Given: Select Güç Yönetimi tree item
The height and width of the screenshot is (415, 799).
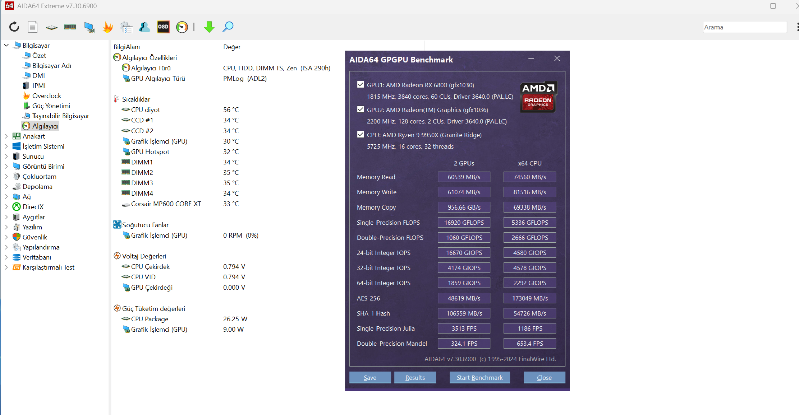Looking at the screenshot, I should (51, 106).
